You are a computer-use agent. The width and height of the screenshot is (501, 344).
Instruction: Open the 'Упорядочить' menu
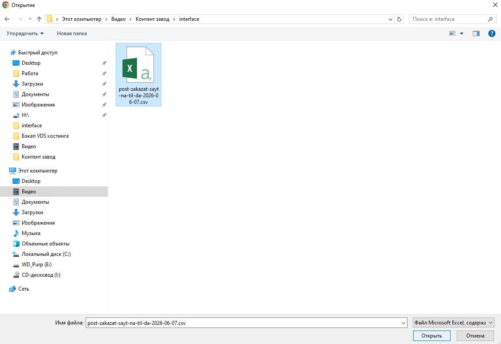point(25,33)
